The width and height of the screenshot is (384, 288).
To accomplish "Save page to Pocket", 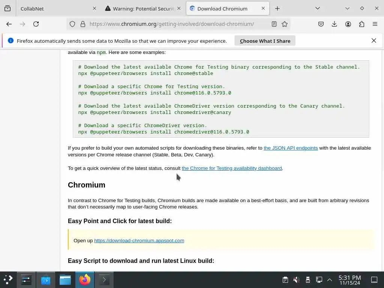I will (x=321, y=24).
